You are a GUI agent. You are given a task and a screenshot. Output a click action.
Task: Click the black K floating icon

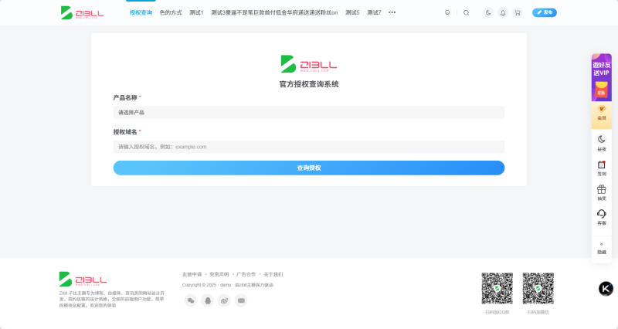pos(606,289)
